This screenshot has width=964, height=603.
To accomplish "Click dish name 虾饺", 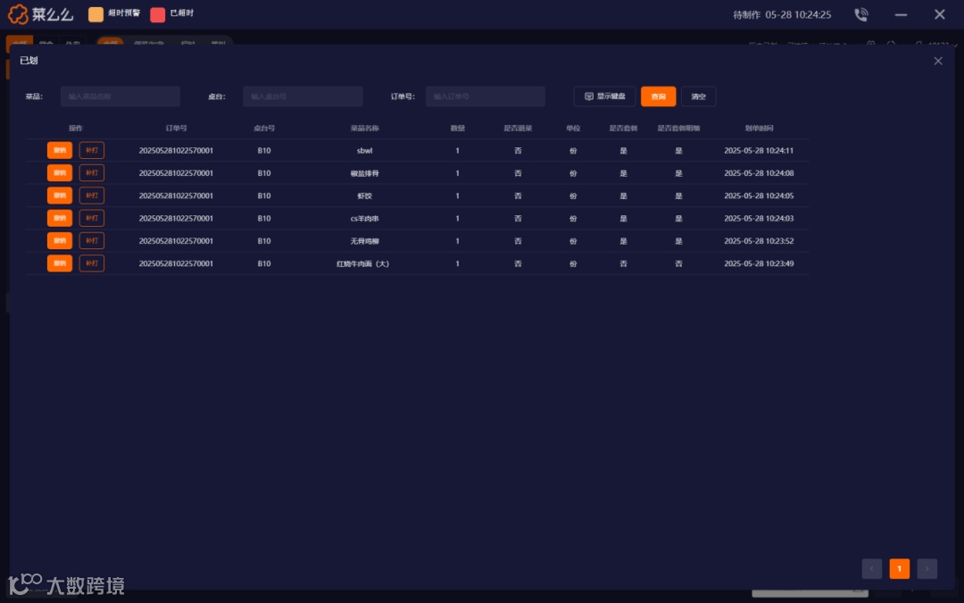I will [364, 196].
